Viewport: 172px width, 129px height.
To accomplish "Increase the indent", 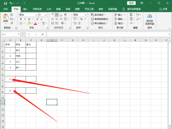I will tap(57, 23).
